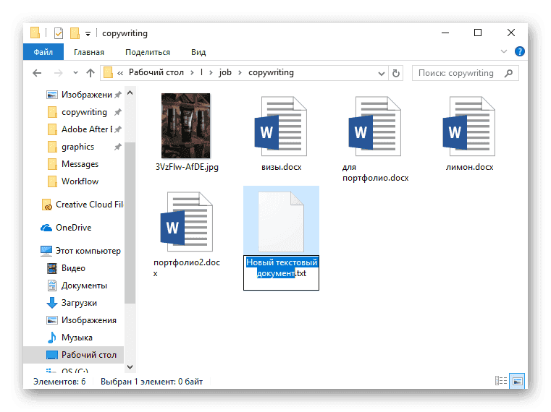Viewport: 551px width, 412px height.
Task: Select the для портфолио.docx file icon
Action: [374, 126]
